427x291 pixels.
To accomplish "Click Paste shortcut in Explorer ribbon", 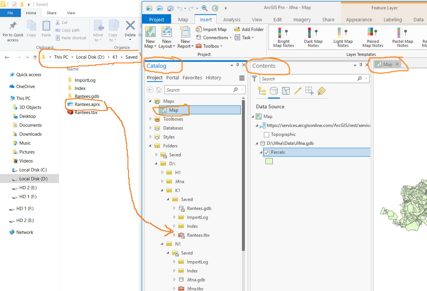I will pos(71,38).
